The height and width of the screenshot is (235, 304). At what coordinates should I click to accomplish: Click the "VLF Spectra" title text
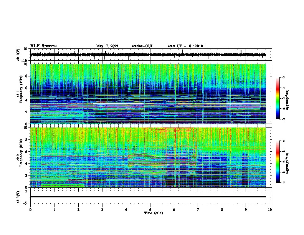click(x=43, y=46)
